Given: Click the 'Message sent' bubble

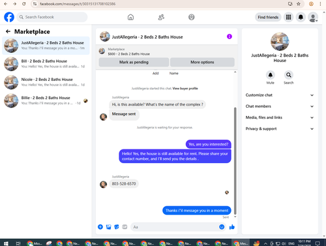Looking at the screenshot, I should [124, 114].
